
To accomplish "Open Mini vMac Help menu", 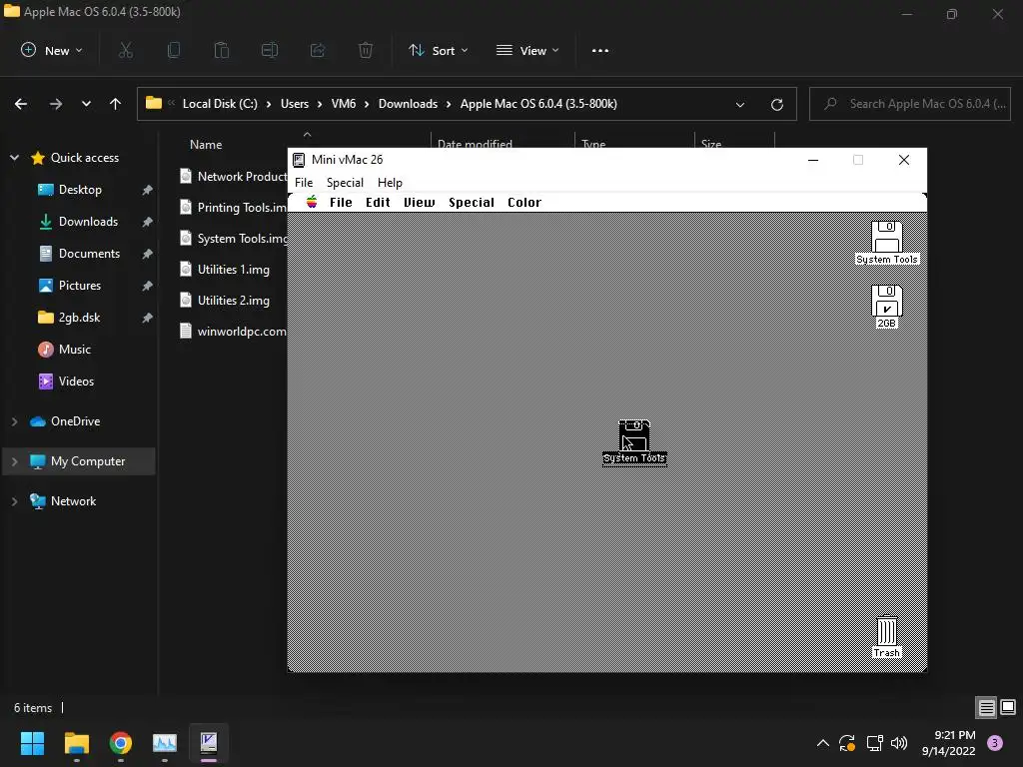I will 390,183.
